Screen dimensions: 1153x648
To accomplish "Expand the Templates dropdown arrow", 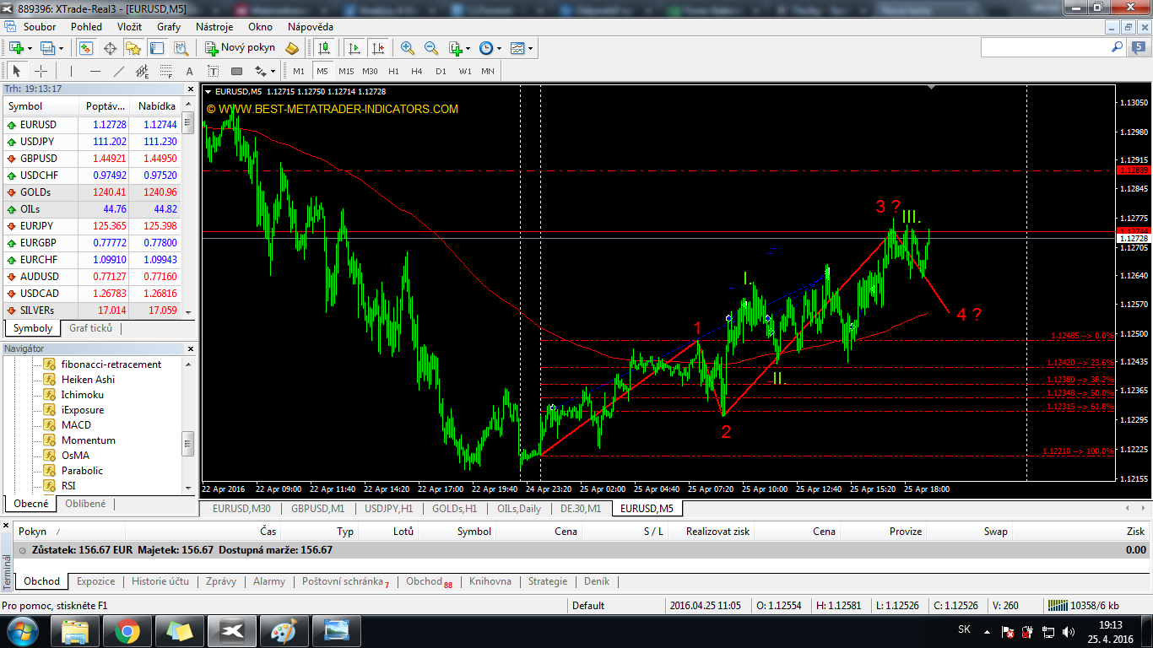I will tap(531, 48).
